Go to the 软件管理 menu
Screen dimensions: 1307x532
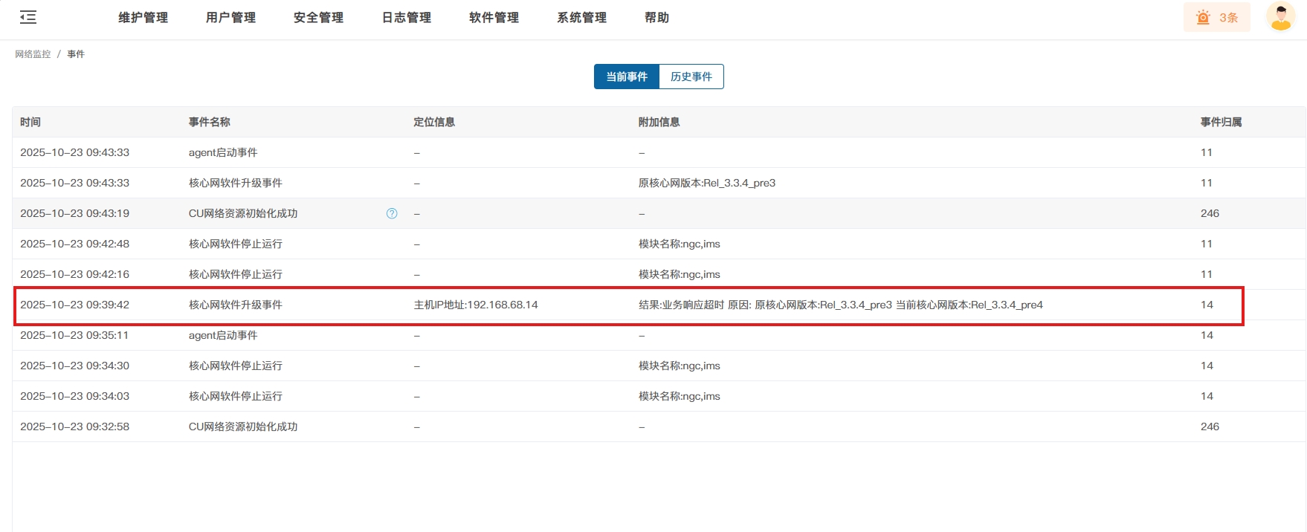pyautogui.click(x=494, y=18)
